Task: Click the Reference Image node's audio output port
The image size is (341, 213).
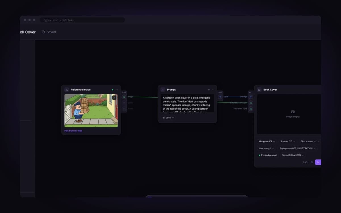Action: tap(124, 109)
